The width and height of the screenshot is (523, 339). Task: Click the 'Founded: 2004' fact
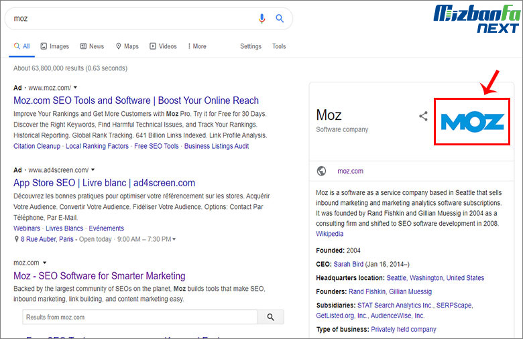338,251
